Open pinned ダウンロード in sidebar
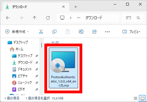Viewport: 147px width, 102px height. pyautogui.click(x=22, y=63)
